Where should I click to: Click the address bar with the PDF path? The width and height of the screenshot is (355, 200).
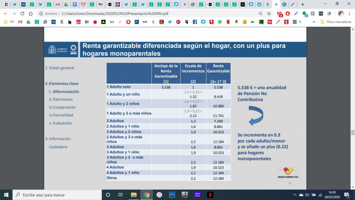(x=148, y=14)
